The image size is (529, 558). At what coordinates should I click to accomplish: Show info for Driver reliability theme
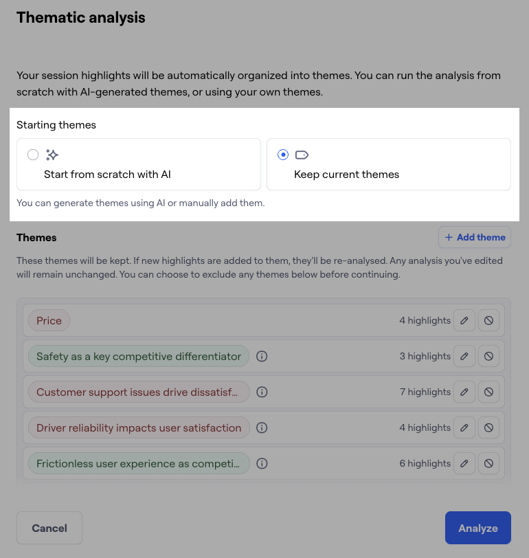tap(262, 427)
